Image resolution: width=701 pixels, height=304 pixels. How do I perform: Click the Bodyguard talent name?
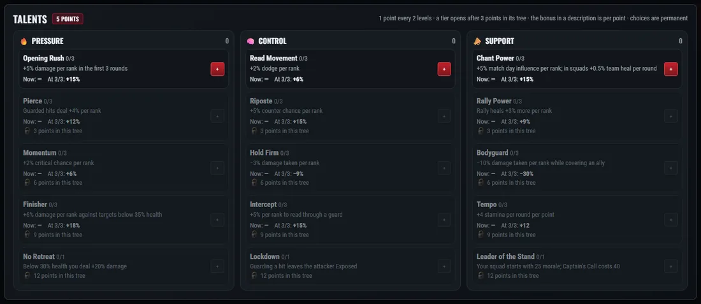493,153
